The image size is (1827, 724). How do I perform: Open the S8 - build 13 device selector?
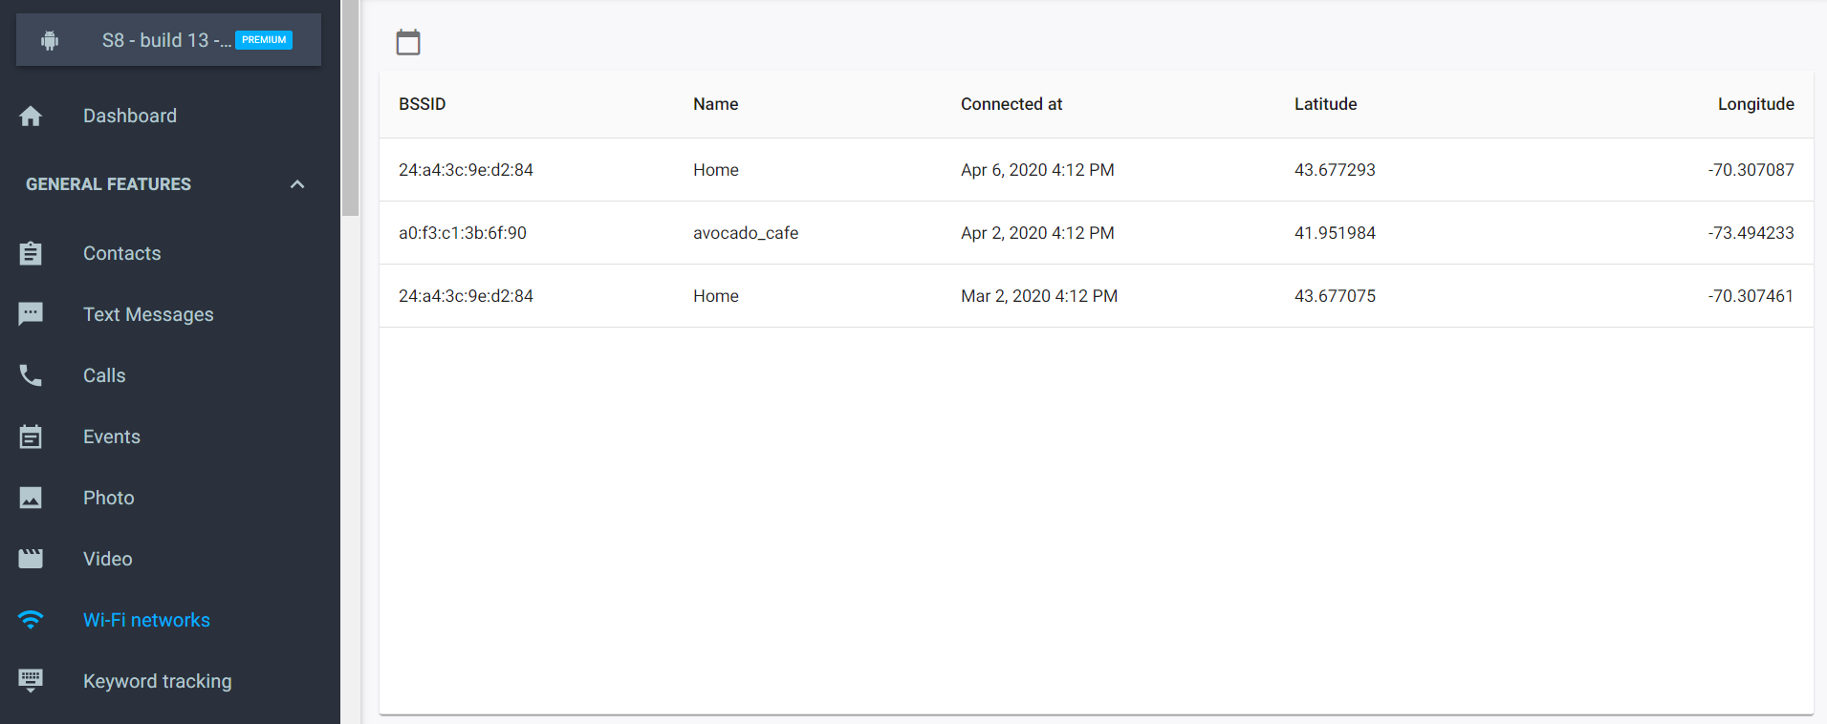point(168,40)
